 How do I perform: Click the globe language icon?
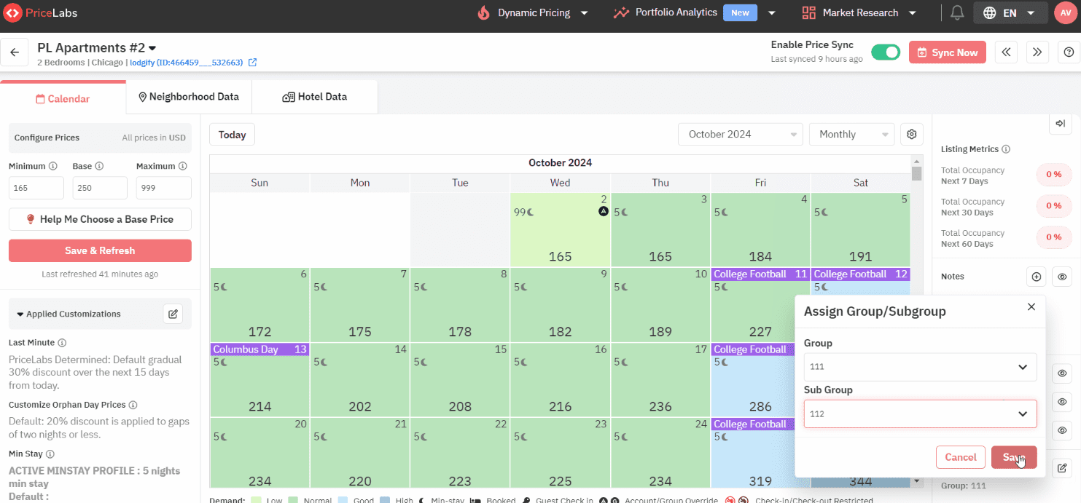(x=989, y=13)
